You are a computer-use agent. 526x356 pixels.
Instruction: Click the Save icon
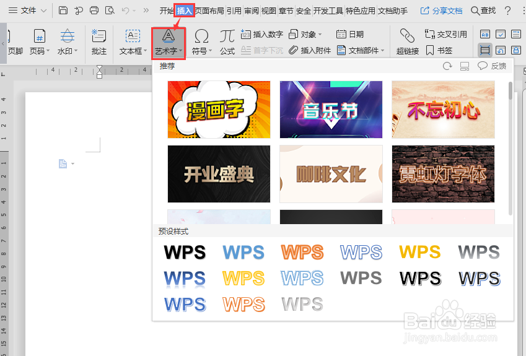tap(63, 11)
